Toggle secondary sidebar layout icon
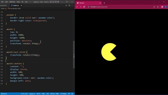The height and width of the screenshot is (95, 168). point(56,2)
